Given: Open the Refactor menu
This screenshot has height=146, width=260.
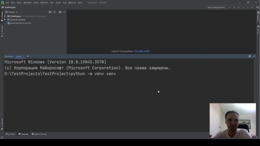Looking at the screenshot, I should (x=44, y=2).
